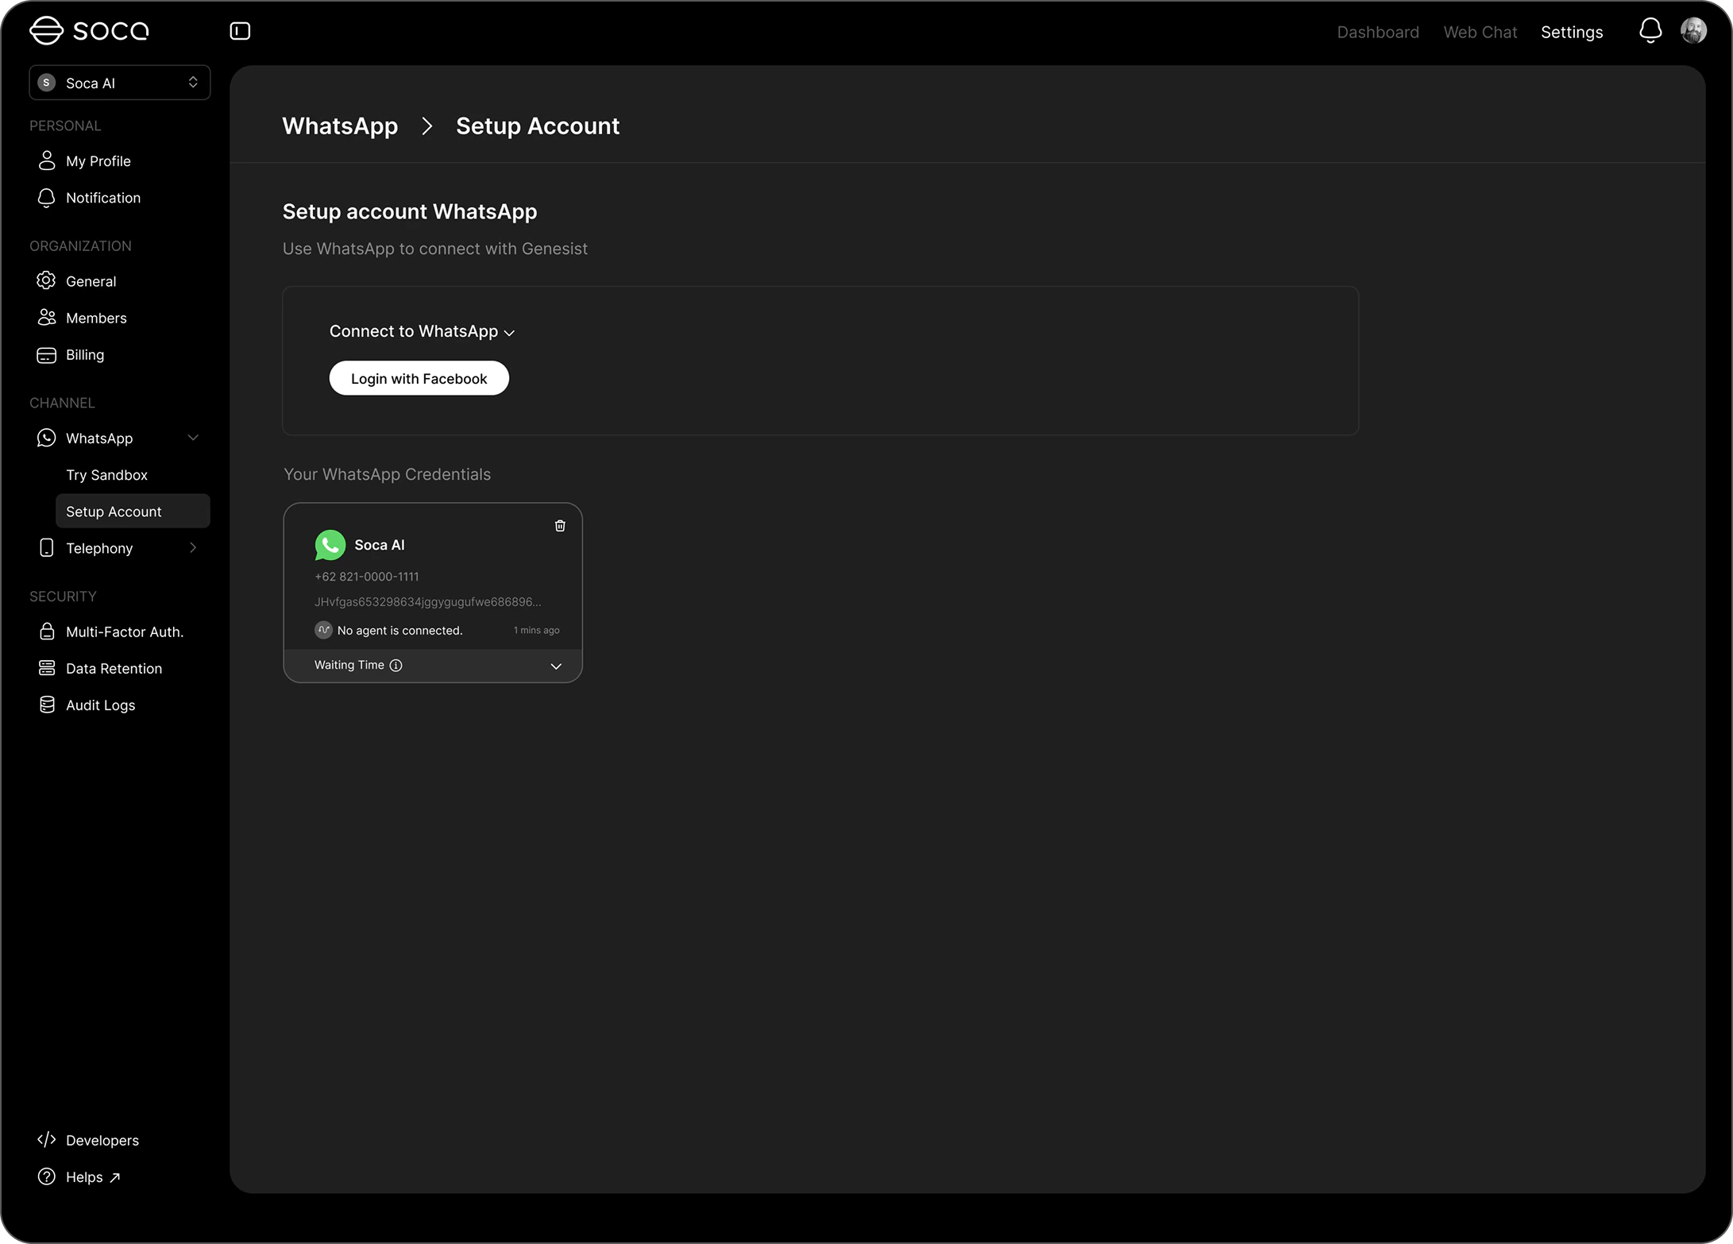Delete the Soca AI WhatsApp credential
The width and height of the screenshot is (1733, 1244).
560,526
